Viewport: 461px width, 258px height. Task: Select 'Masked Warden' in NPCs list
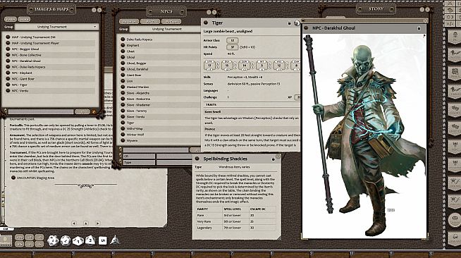161,87
